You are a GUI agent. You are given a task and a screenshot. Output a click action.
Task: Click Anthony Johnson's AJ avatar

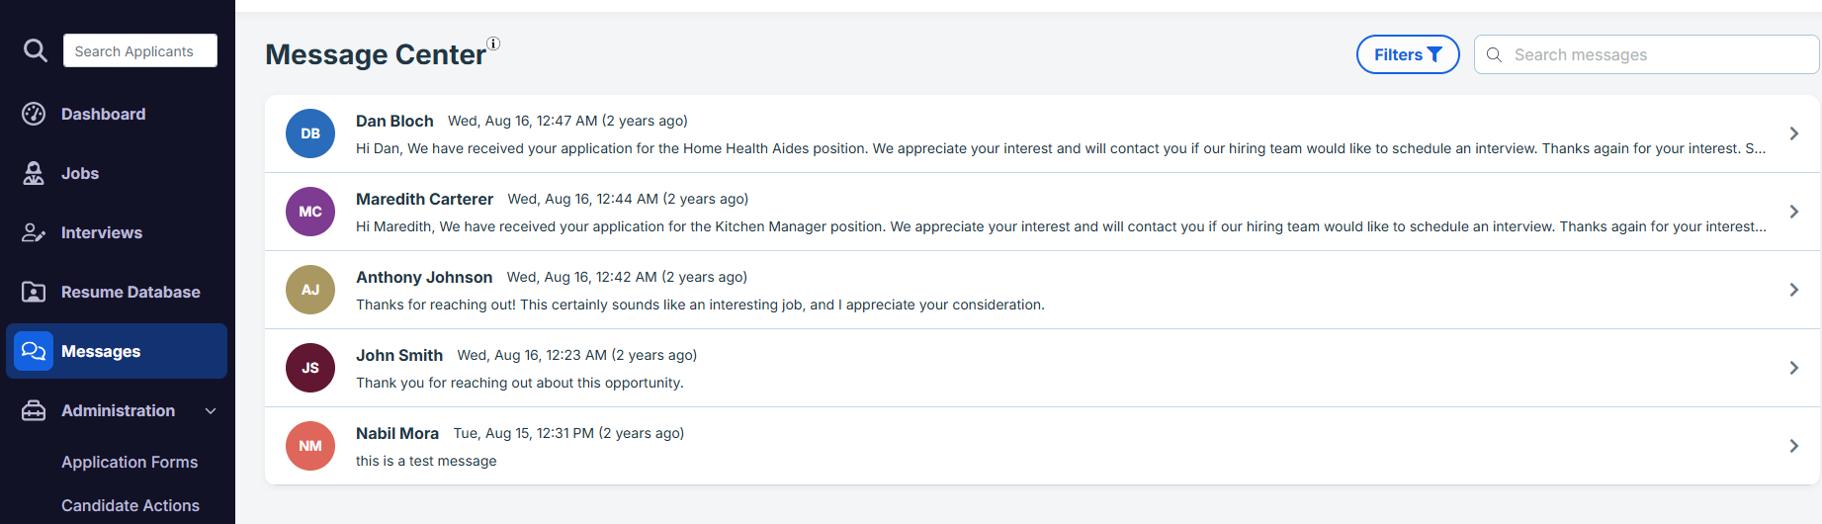click(x=310, y=290)
